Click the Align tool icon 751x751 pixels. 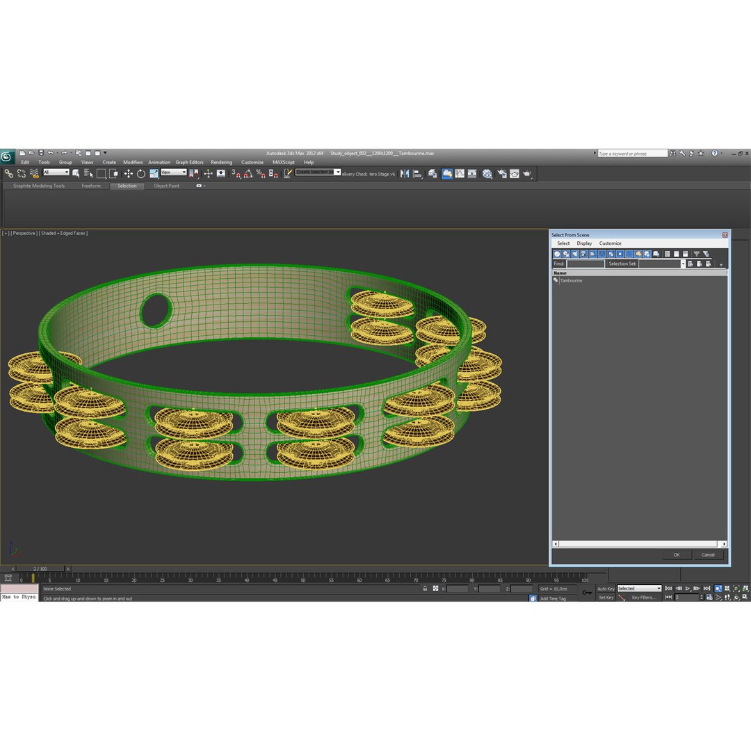click(x=418, y=173)
